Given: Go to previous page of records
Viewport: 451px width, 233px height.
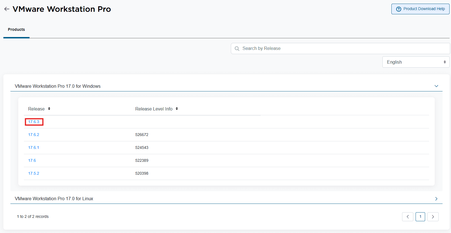Looking at the screenshot, I should pos(408,217).
